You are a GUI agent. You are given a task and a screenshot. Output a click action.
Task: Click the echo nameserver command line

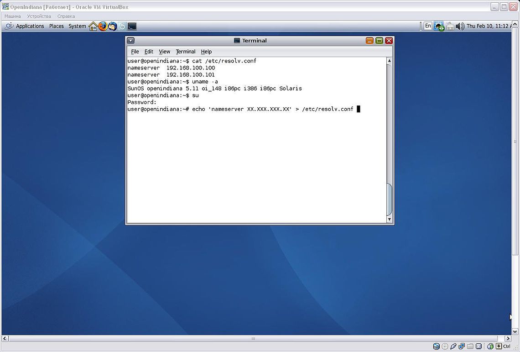click(x=244, y=109)
